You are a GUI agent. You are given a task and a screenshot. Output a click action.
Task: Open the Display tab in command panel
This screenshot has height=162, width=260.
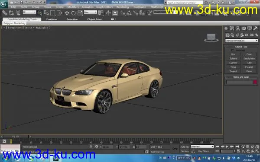tap(250, 28)
